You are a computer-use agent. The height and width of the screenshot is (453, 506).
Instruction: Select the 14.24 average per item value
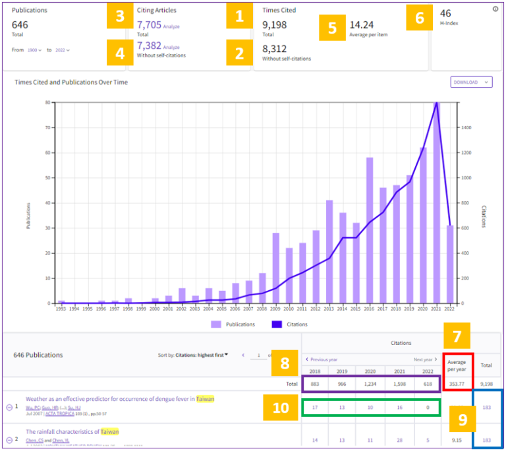coord(362,25)
